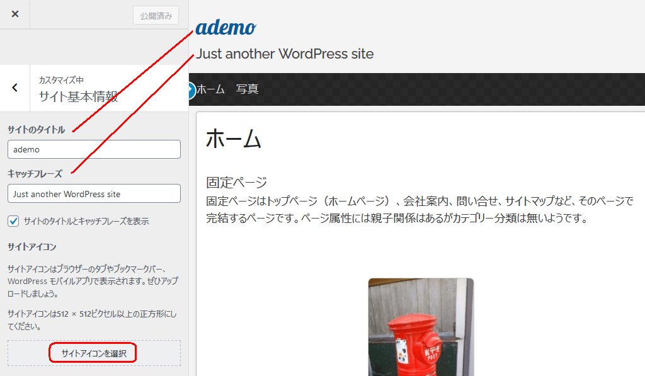Screen dimensions: 645x376
Task: Select the 写真 menu item in preview
Action: click(247, 89)
